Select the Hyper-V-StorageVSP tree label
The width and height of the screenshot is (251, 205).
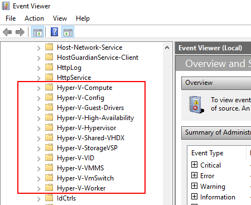coord(87,148)
